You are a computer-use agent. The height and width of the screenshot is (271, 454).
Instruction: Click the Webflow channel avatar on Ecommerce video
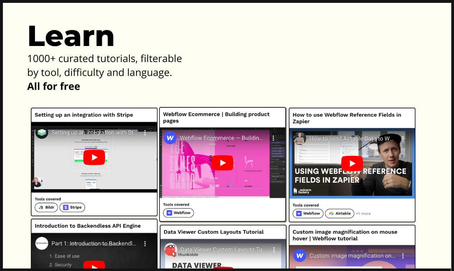(x=170, y=138)
